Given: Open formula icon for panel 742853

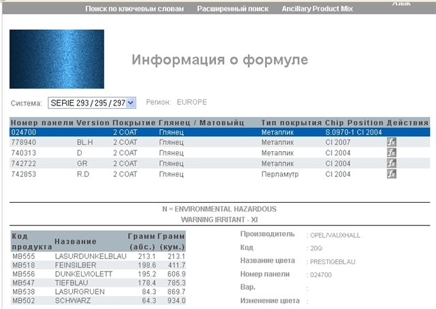Looking at the screenshot, I should pos(391,174).
